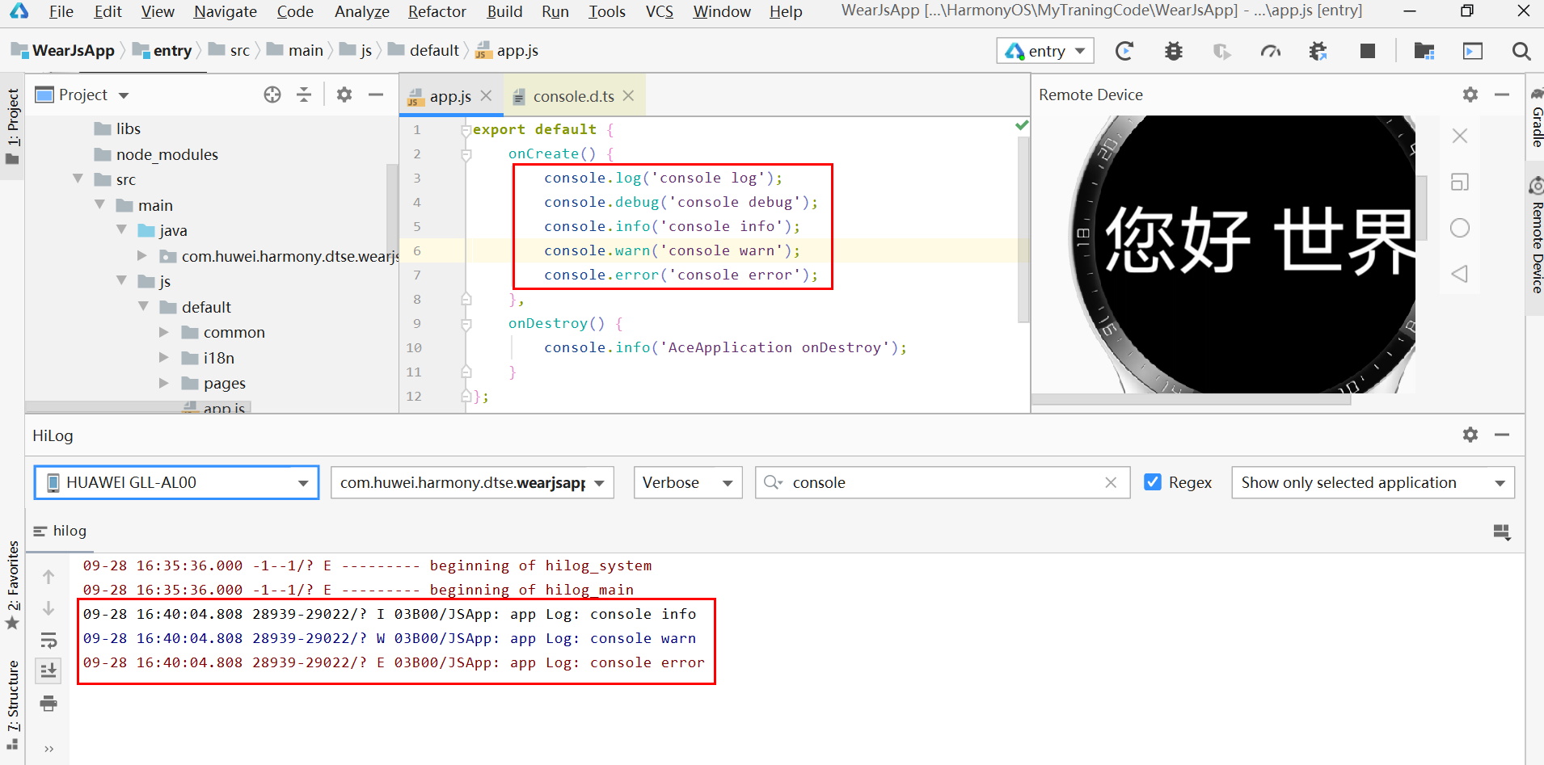Screen dimensions: 1544x765
Task: Click the 'console error' log line
Action: click(394, 662)
